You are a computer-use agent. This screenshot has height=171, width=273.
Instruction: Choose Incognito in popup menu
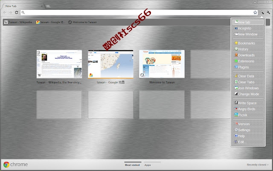[x=248, y=28]
